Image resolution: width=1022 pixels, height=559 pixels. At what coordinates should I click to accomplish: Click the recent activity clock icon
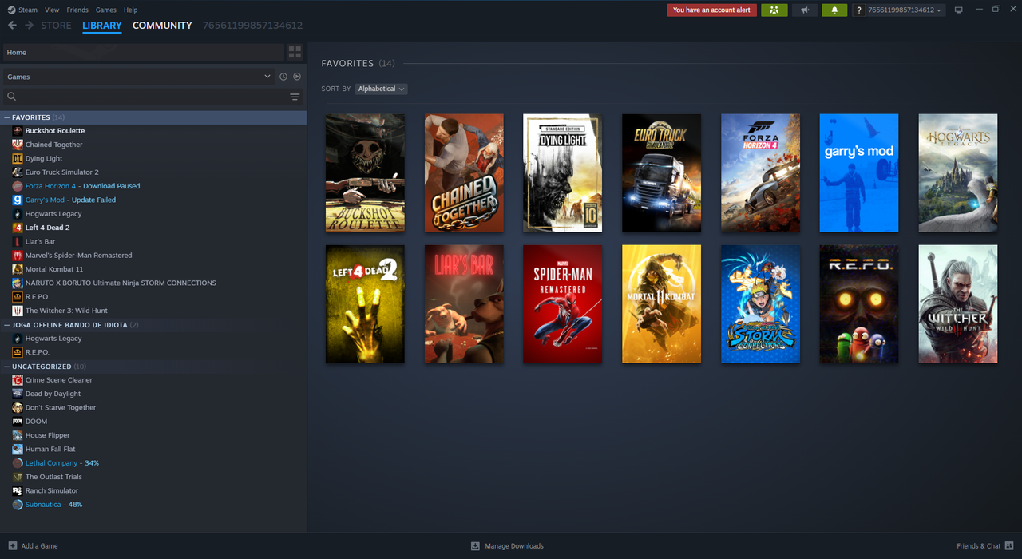click(x=283, y=77)
